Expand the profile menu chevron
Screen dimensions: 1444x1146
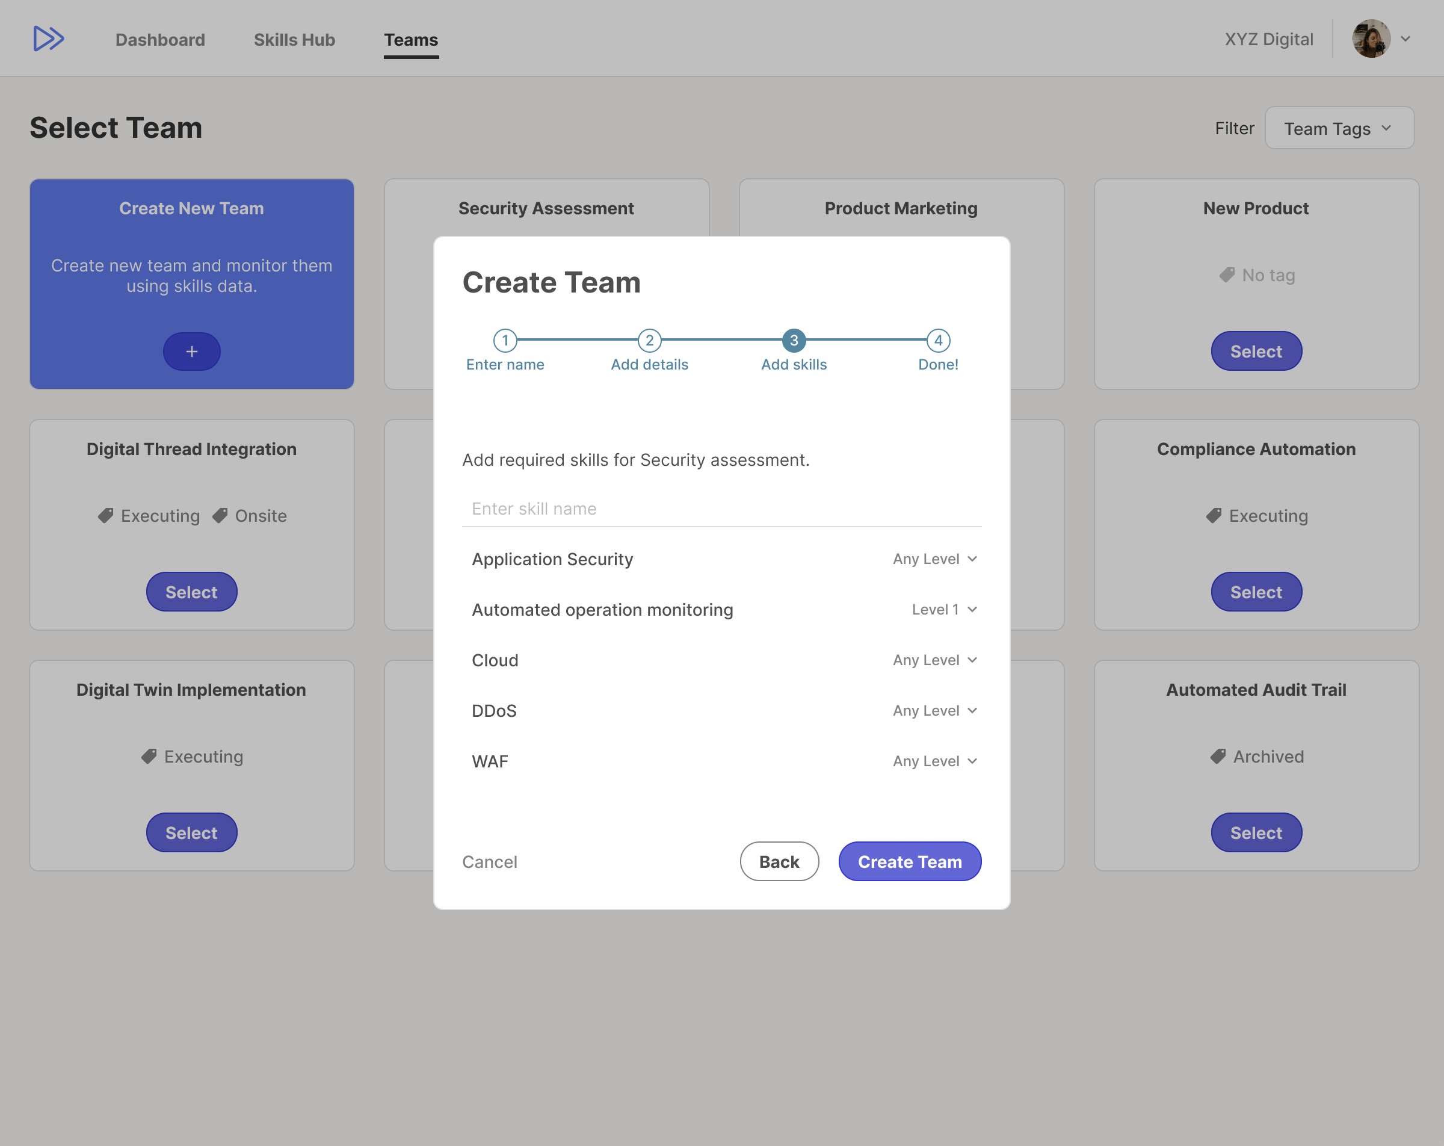1405,39
